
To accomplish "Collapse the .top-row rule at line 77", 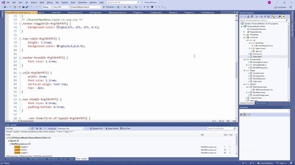I will [20, 38].
